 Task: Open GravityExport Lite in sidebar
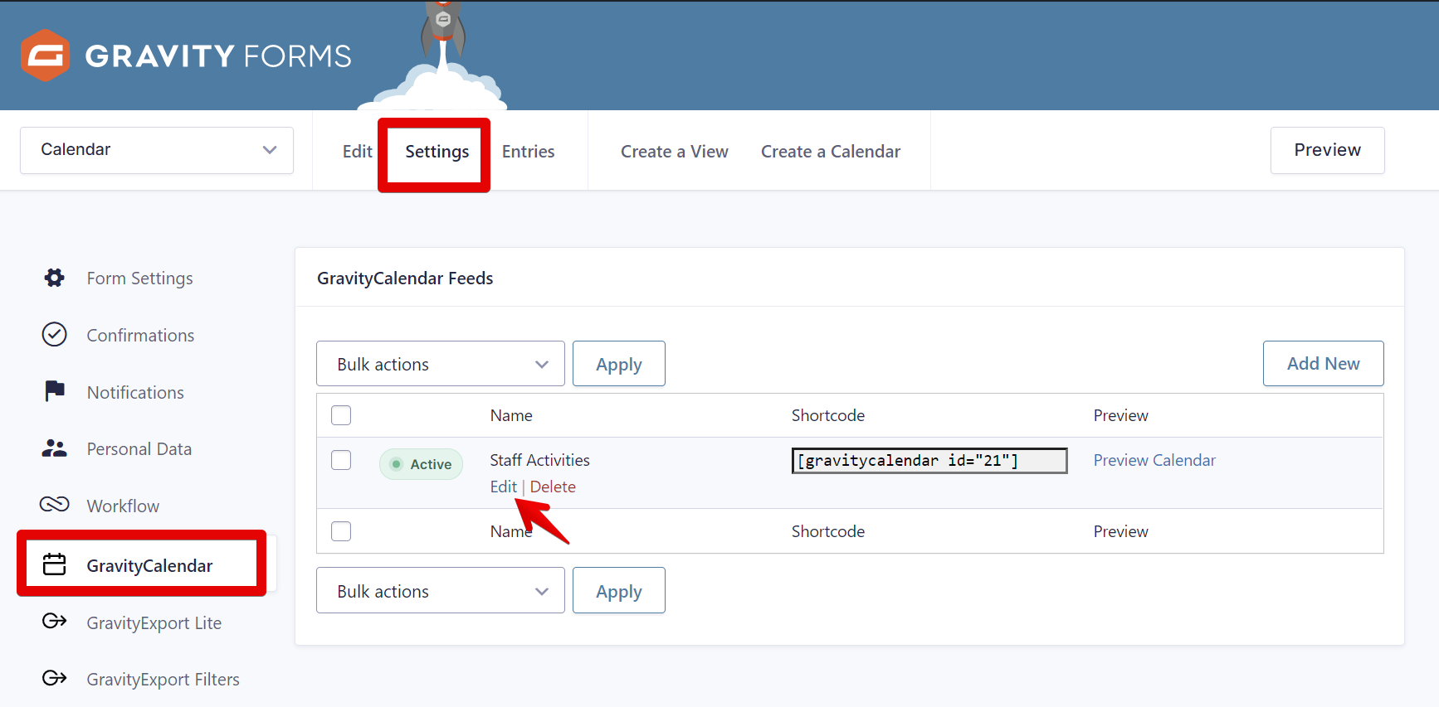(x=154, y=622)
